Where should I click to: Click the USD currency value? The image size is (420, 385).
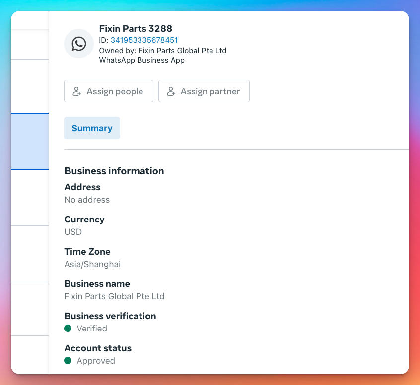[73, 232]
